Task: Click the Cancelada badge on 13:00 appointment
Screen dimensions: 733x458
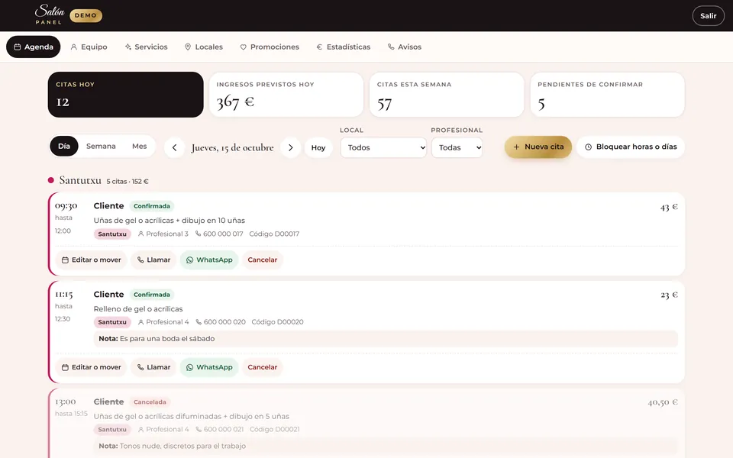Action: [150, 402]
